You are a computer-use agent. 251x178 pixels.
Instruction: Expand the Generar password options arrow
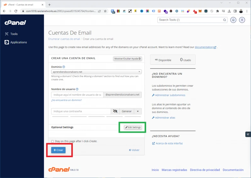(138, 111)
